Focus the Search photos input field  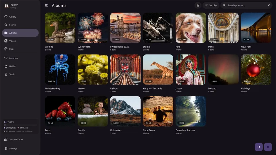tap(246, 5)
